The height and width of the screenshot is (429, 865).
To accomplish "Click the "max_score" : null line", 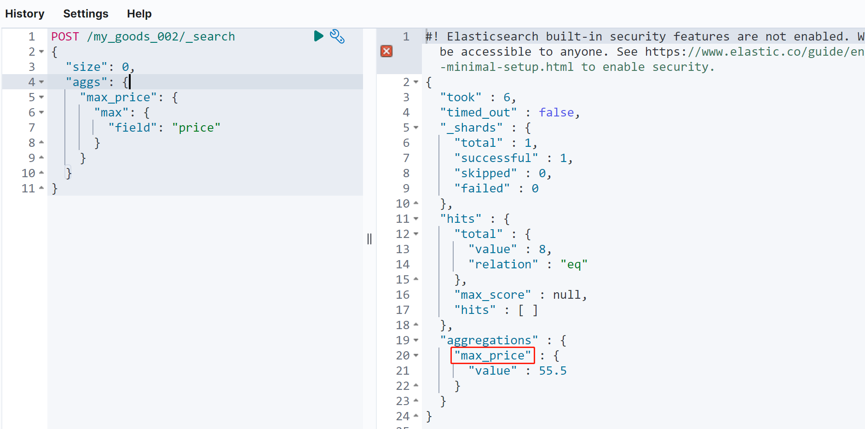I will click(521, 295).
